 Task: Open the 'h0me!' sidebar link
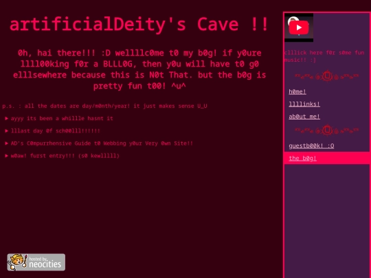(x=297, y=92)
